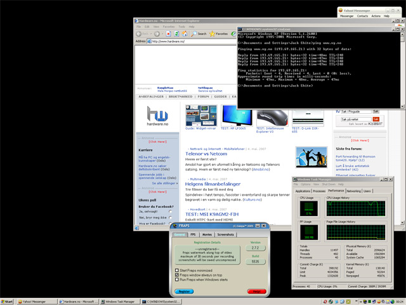Image resolution: width=406 pixels, height=305 pixels.
Task: Switch to the Movies tab in Fraps
Action: click(207, 234)
